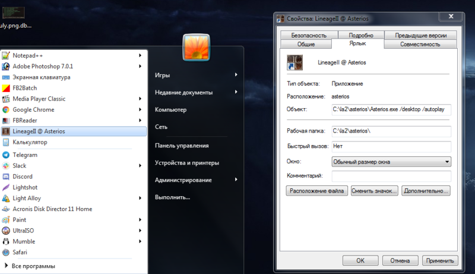Click the Рабочая папка input field
The image size is (475, 274).
point(391,131)
